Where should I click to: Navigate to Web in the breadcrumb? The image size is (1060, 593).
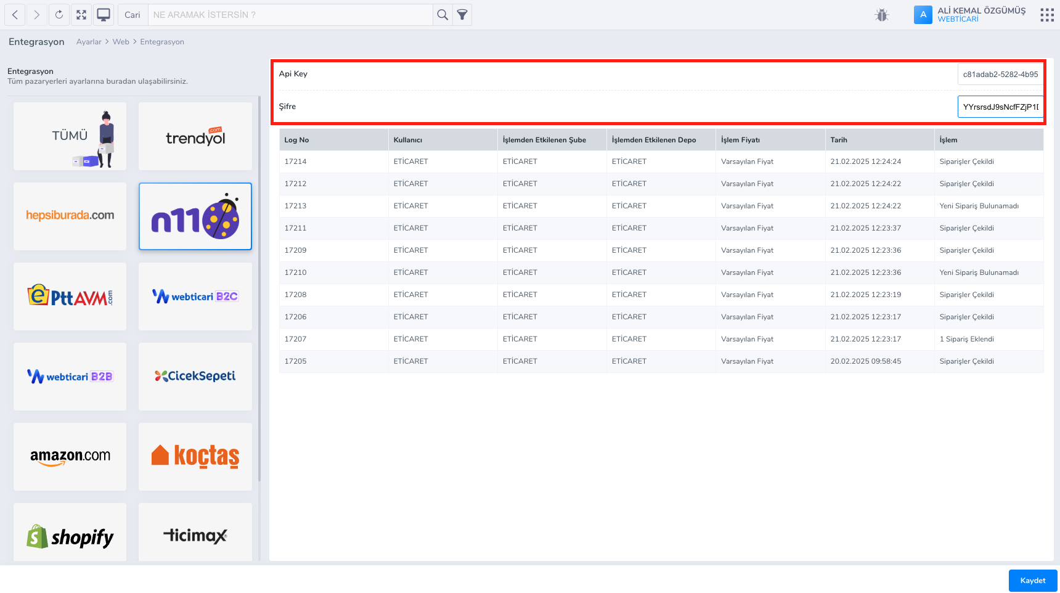121,42
